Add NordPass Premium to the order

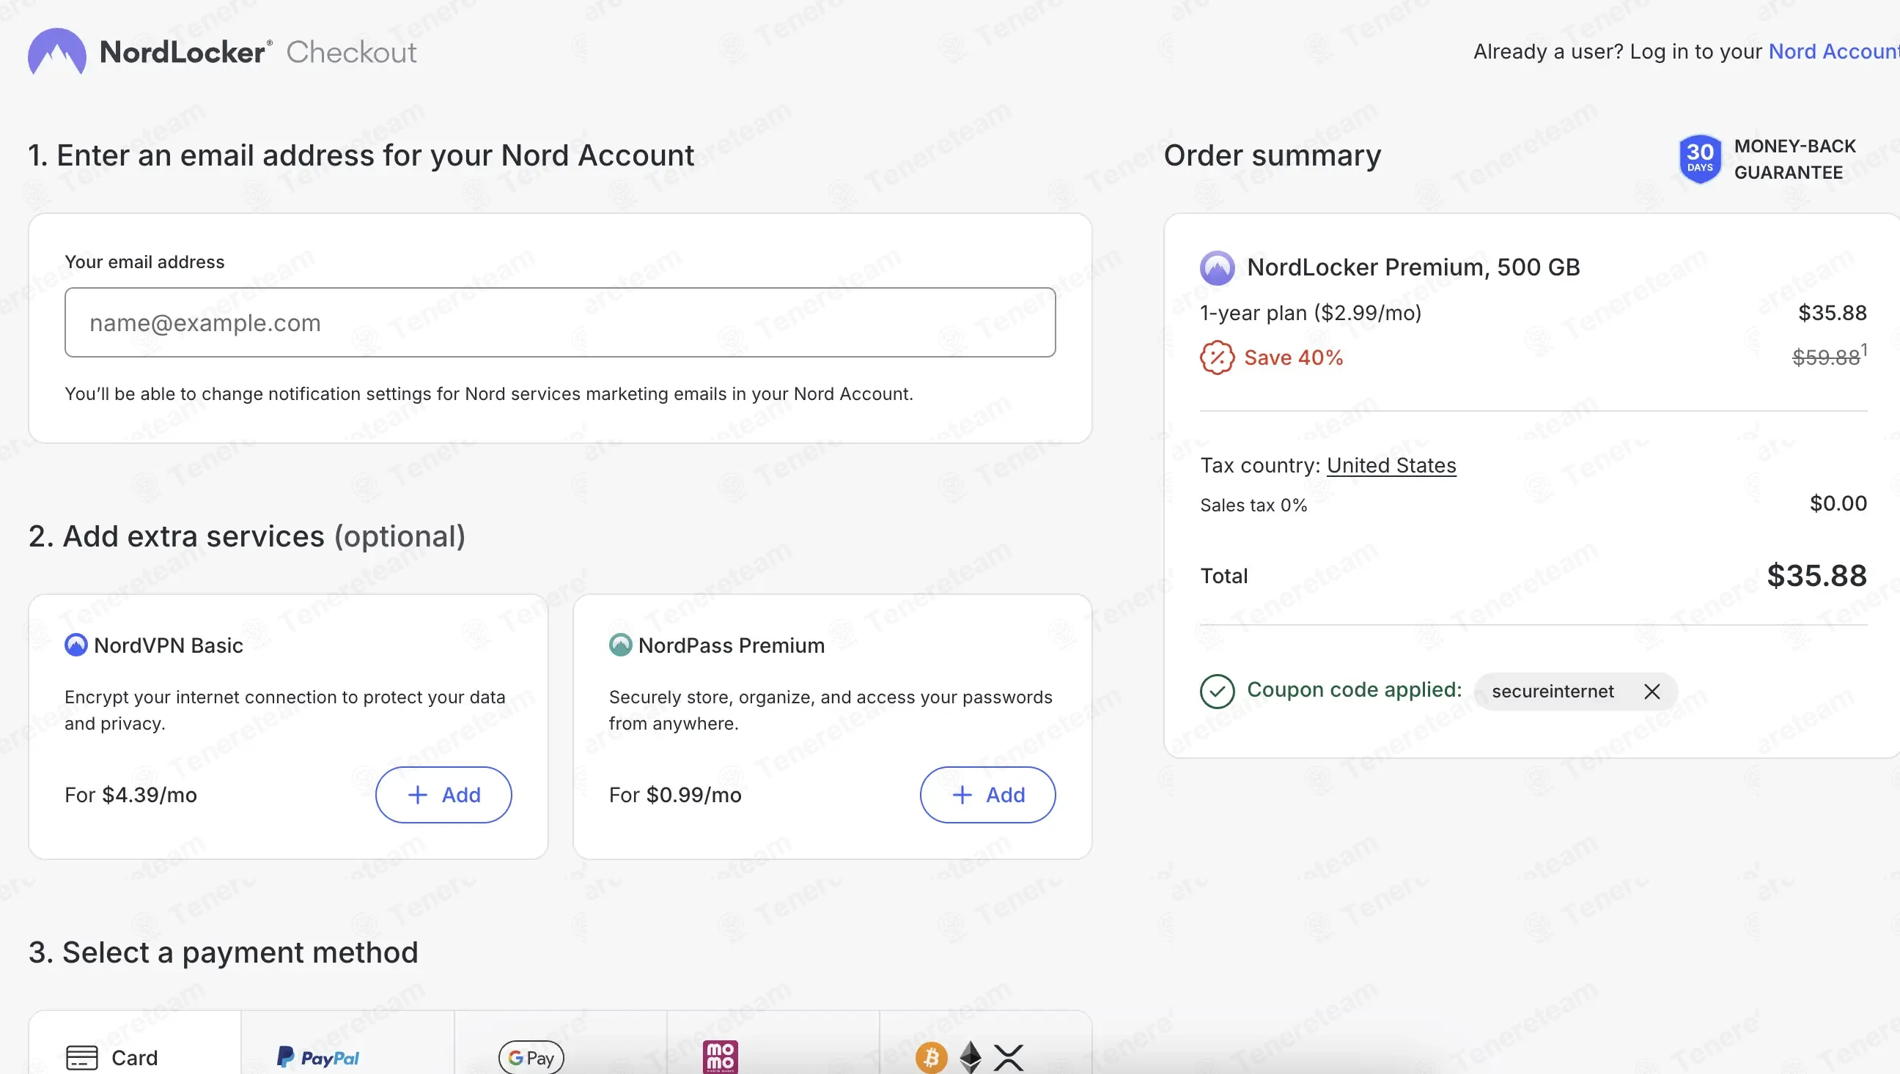coord(988,794)
